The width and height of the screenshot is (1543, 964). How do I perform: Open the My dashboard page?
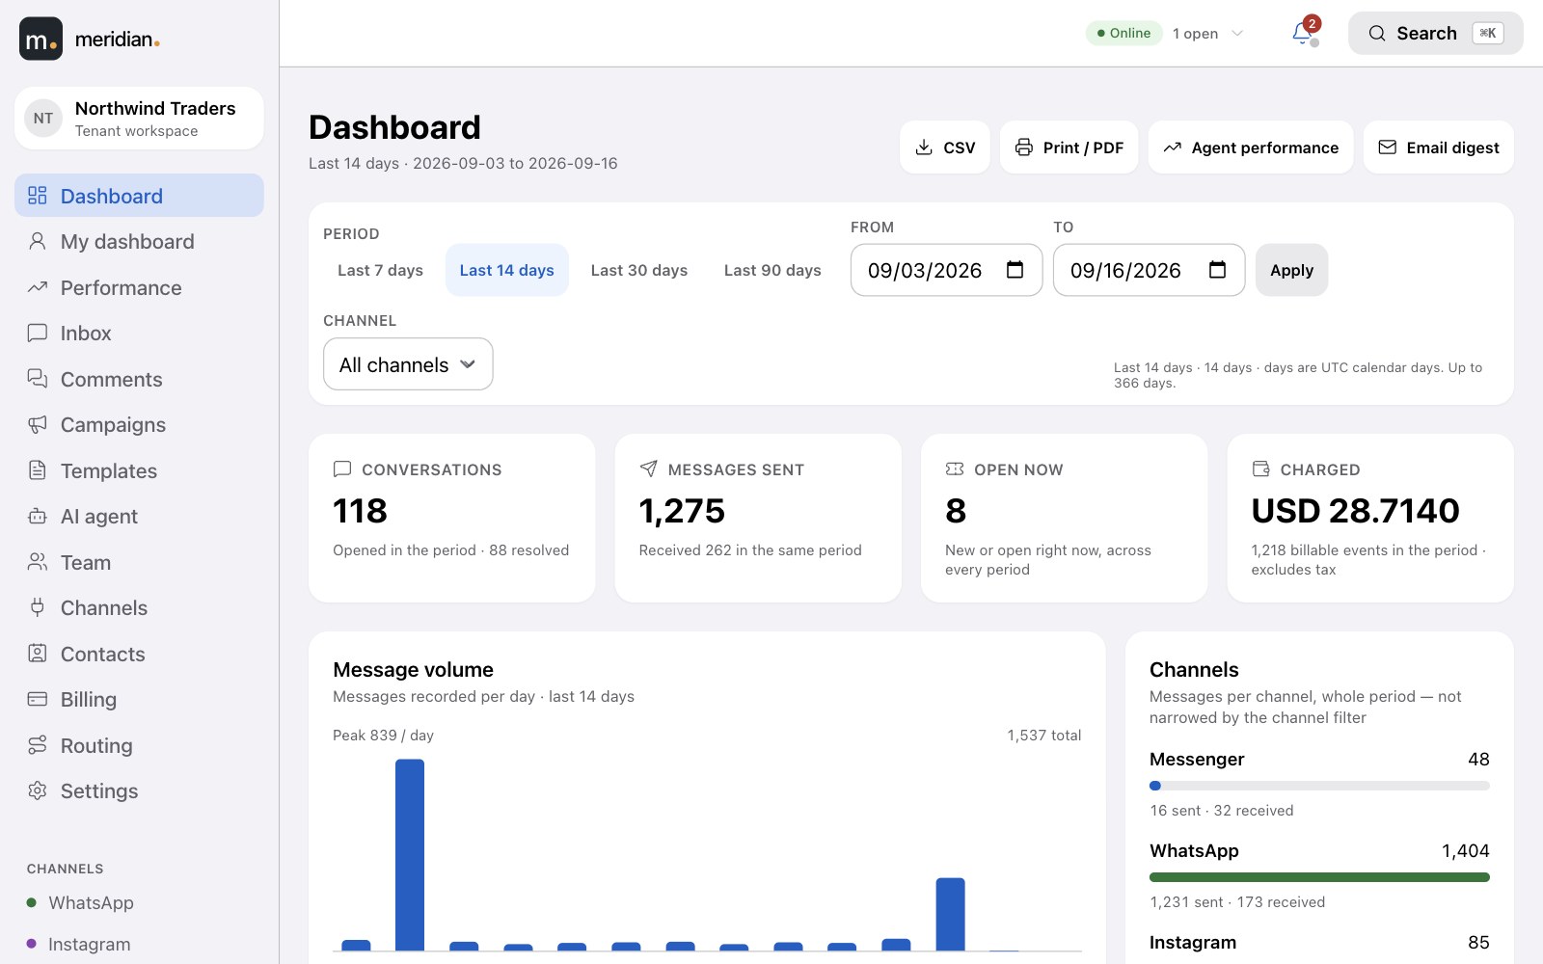[x=139, y=241]
